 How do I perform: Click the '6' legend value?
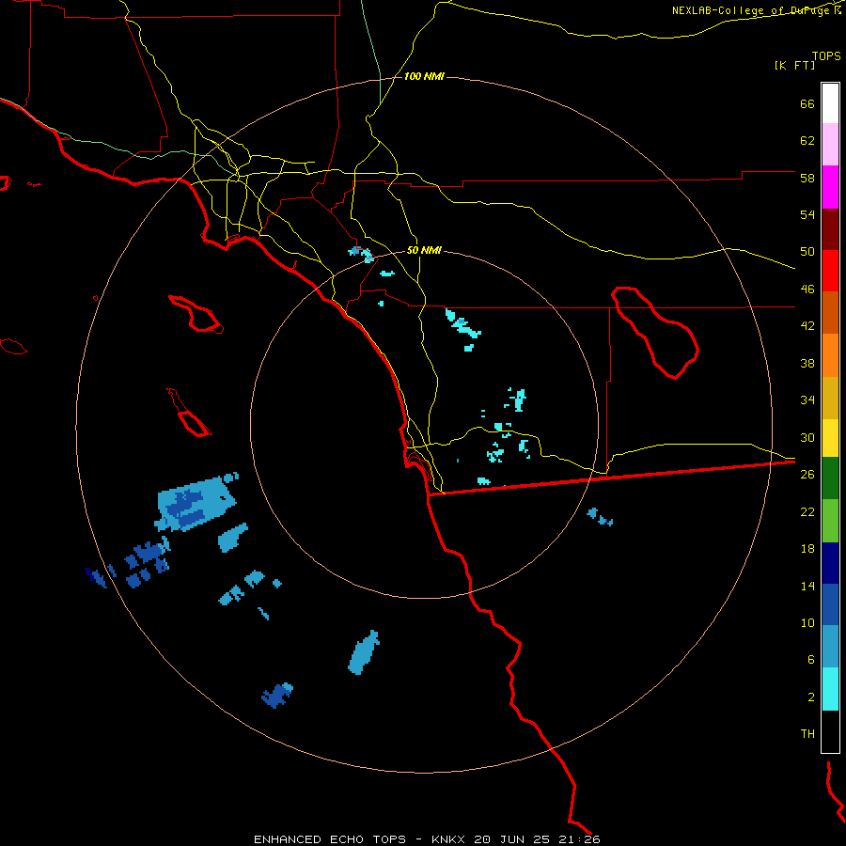(x=810, y=660)
